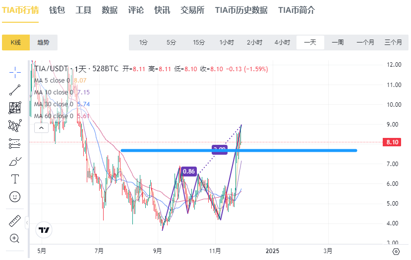Open the Gann and Fibonacci tools

[15, 108]
